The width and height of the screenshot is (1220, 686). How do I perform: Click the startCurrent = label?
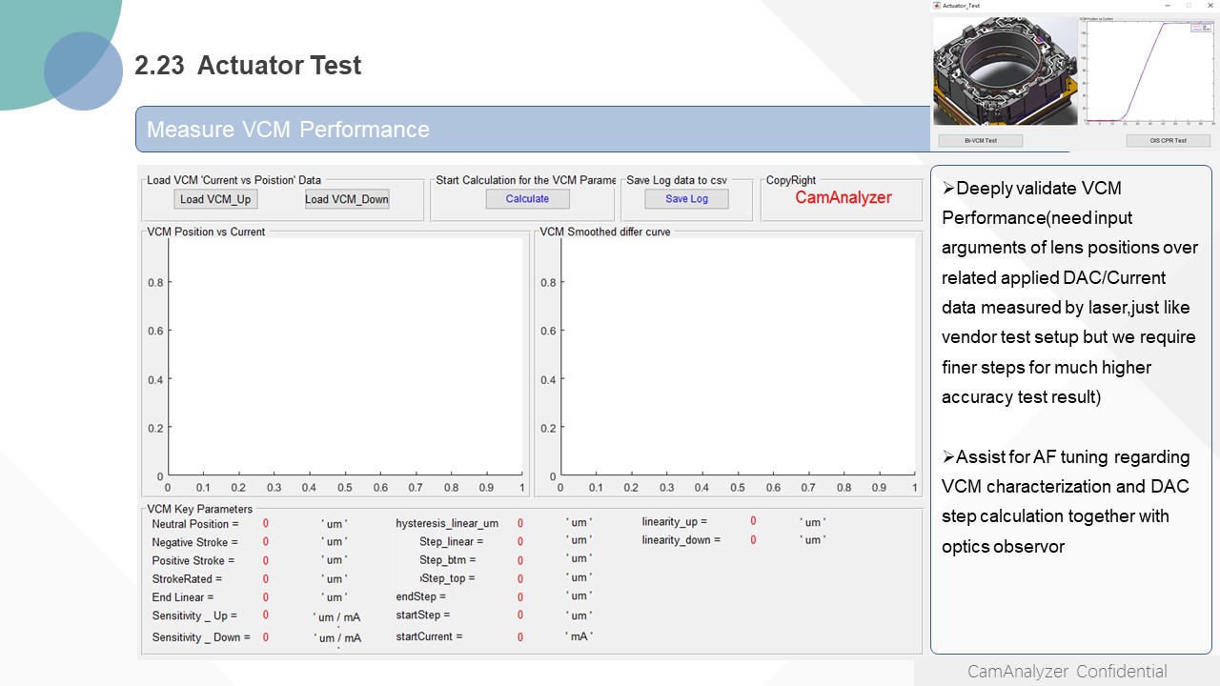click(429, 636)
